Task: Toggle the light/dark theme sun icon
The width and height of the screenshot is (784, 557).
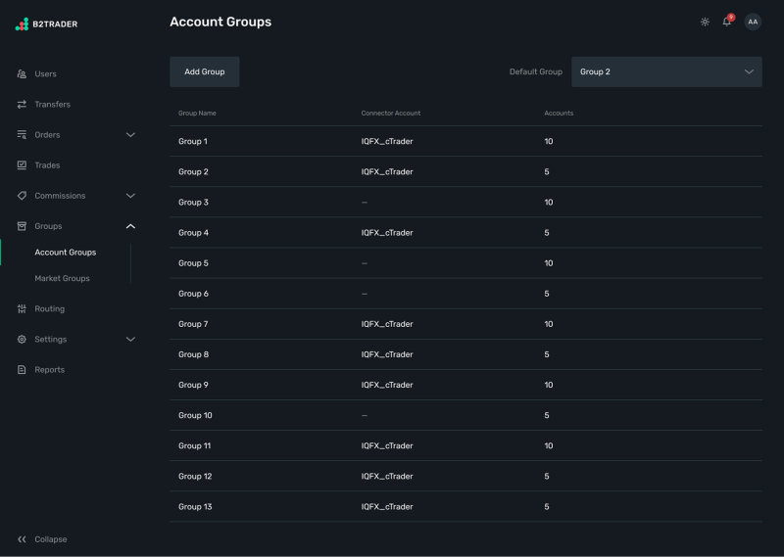Action: [705, 22]
